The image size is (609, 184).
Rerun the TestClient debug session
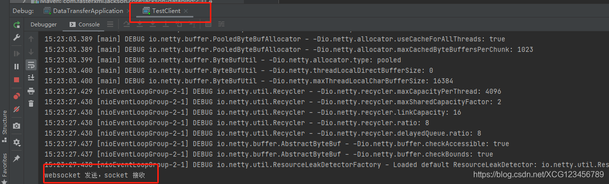(x=17, y=24)
